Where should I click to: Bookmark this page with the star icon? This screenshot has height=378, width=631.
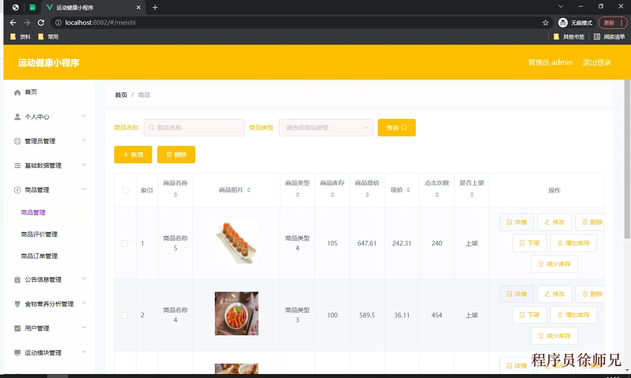[x=546, y=23]
